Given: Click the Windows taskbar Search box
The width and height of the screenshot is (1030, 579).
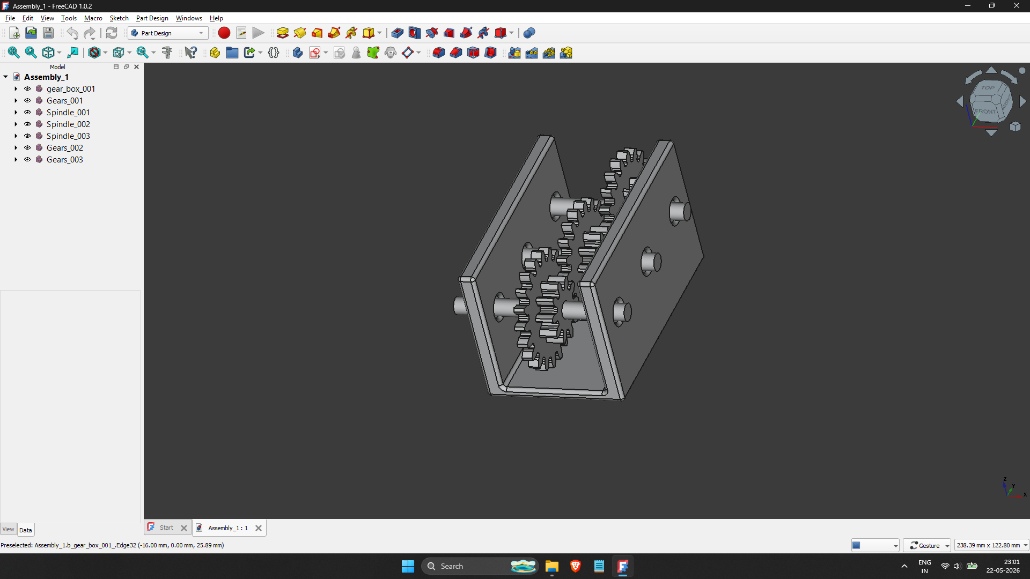Looking at the screenshot, I should click(x=480, y=566).
